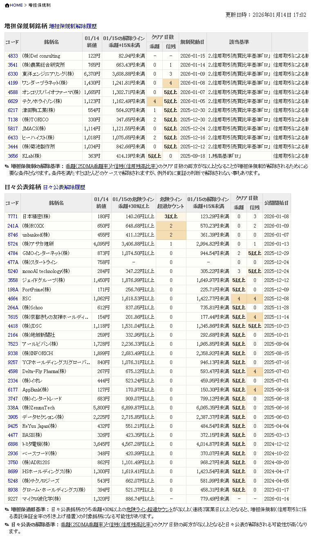The width and height of the screenshot is (314, 541).
Task: Open code 5724 for アサカ理研
Action: [x=13, y=244]
